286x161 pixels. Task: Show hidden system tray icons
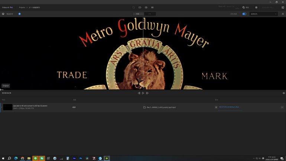click(x=254, y=158)
